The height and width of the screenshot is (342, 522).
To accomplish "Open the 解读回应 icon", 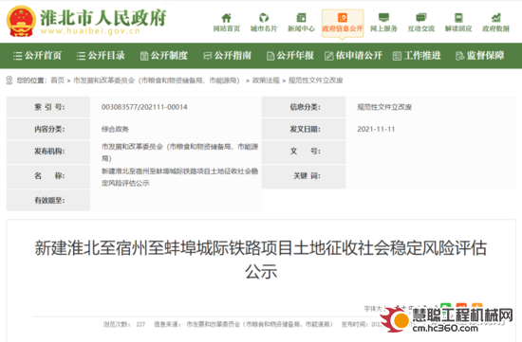I will [458, 18].
